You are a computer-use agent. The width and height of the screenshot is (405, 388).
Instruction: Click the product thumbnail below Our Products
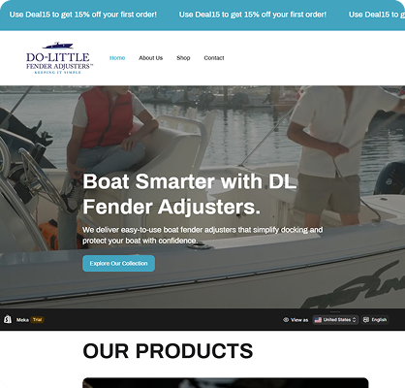[x=226, y=382]
